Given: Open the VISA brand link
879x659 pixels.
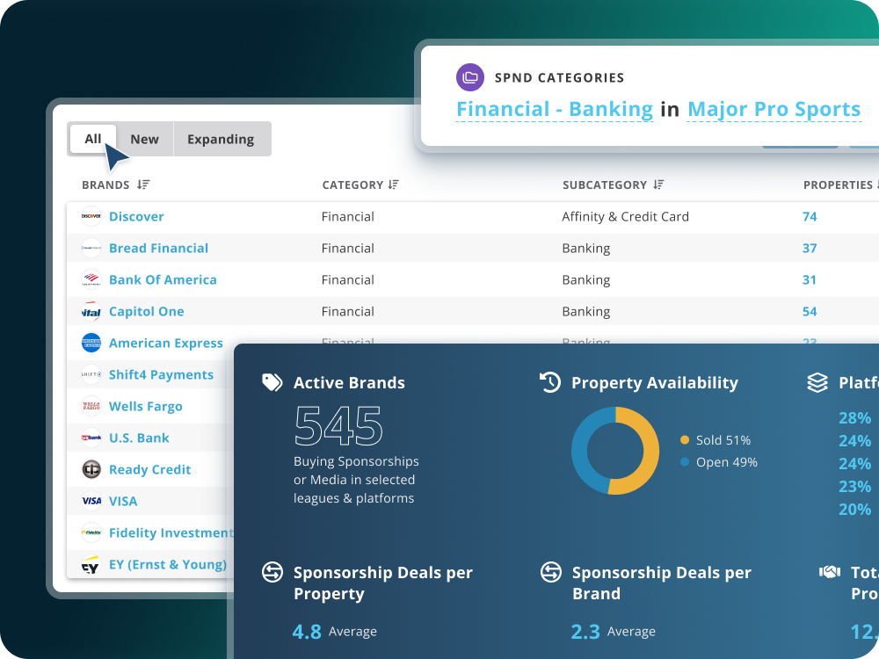Looking at the screenshot, I should [x=123, y=501].
